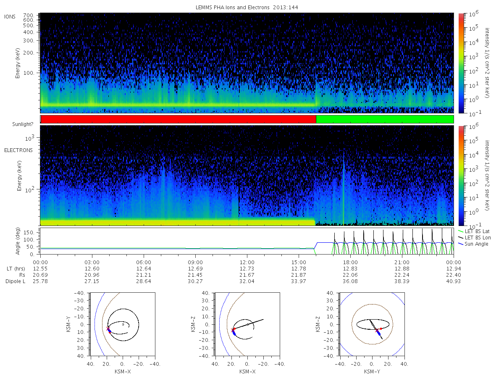Click the green Sunlight status bar segment

click(385, 119)
